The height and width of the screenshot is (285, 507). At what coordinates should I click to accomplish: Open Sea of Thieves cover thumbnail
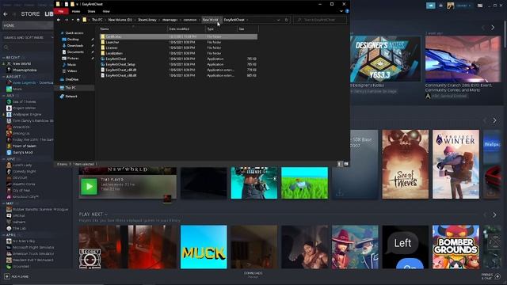click(x=405, y=164)
